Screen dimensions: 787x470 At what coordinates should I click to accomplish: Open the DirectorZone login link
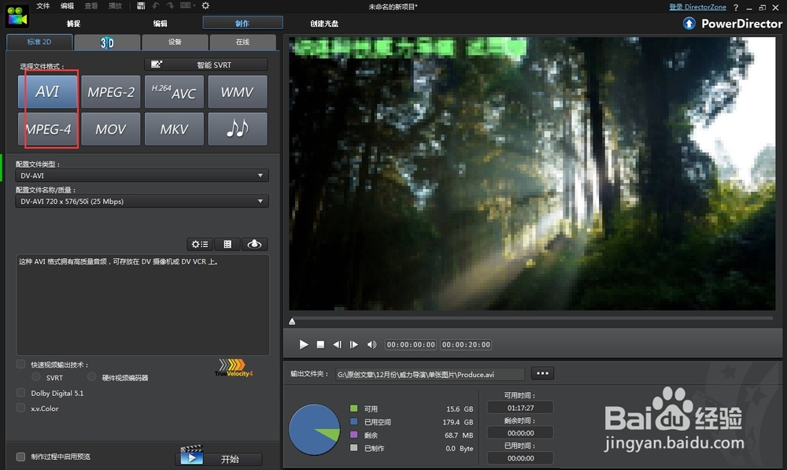(x=697, y=7)
